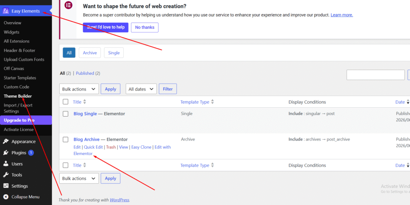Open Overview in the Easy Elements menu

tap(12, 23)
